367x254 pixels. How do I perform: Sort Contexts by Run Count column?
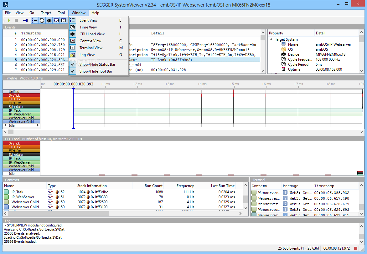(148, 186)
